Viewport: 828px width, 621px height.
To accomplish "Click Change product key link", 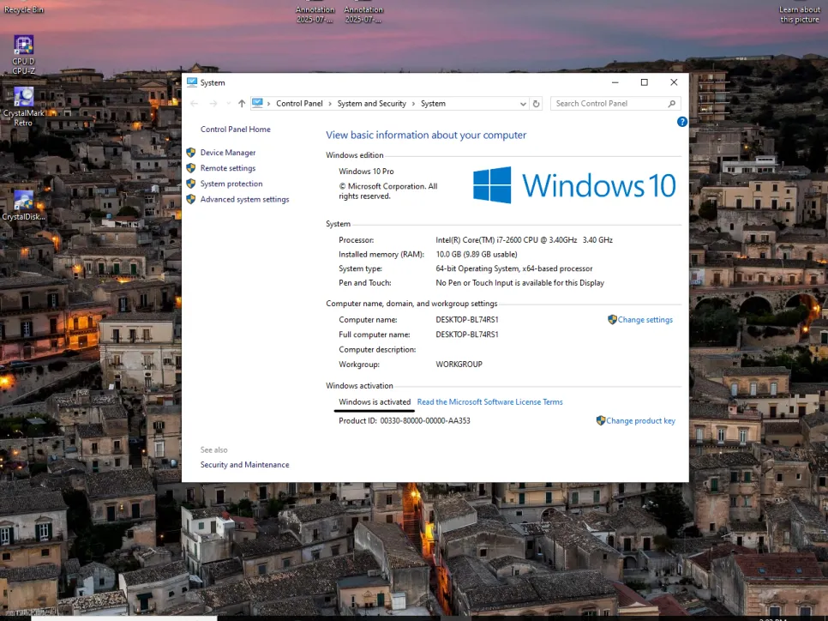I will (x=640, y=420).
